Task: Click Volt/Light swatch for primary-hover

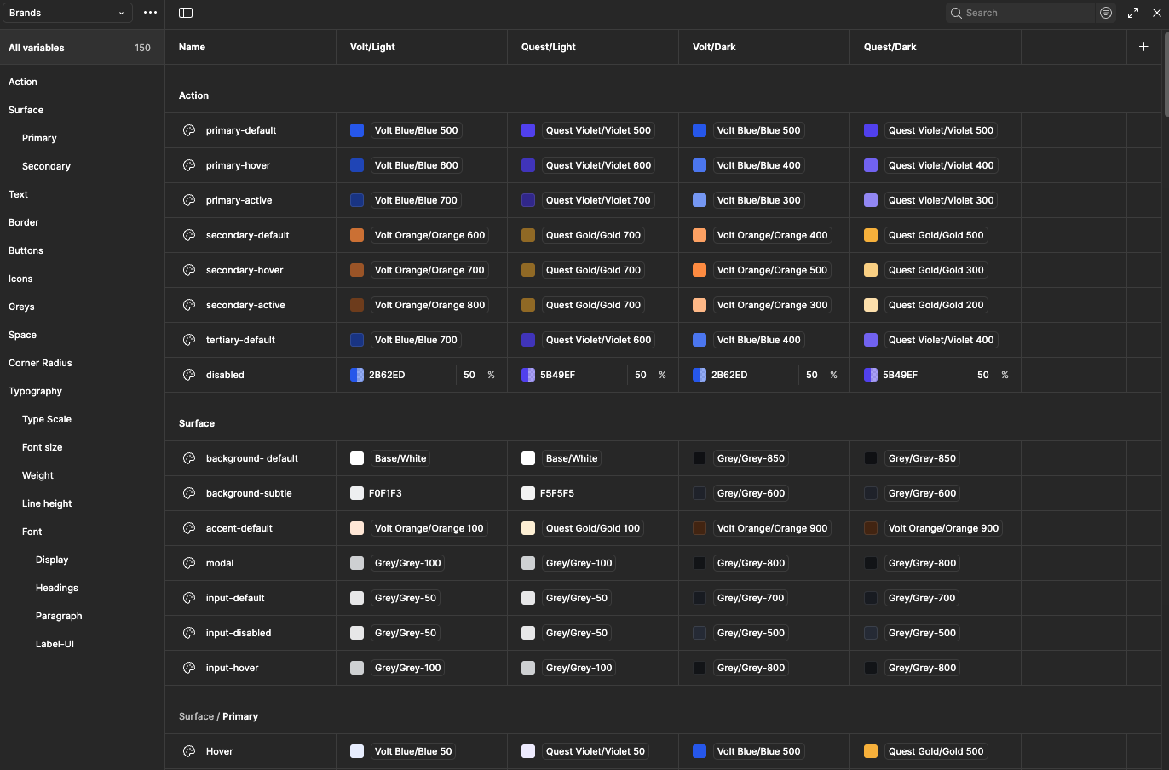Action: point(357,165)
